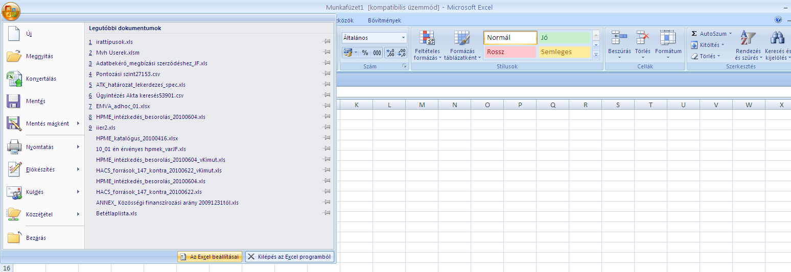Pin EMVA_adhoc_01.xlsx to the recent list

[327, 106]
